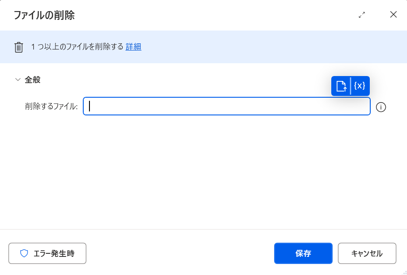Click the 保存 button
This screenshot has width=407, height=275.
point(303,253)
